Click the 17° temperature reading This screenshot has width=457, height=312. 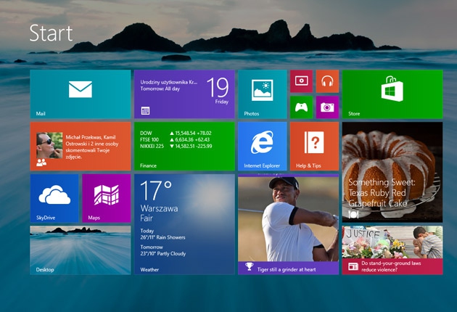click(x=156, y=191)
